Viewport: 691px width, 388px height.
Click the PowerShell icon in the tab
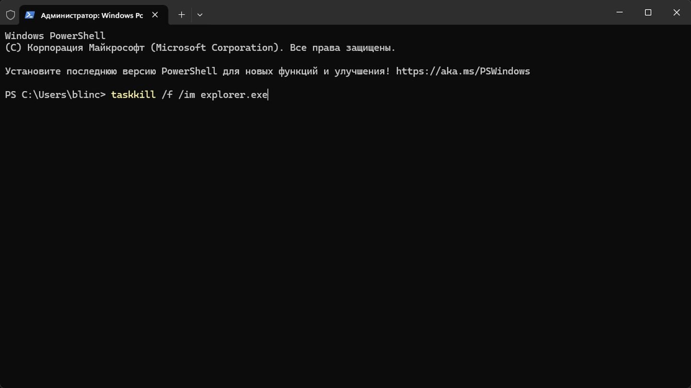click(30, 15)
